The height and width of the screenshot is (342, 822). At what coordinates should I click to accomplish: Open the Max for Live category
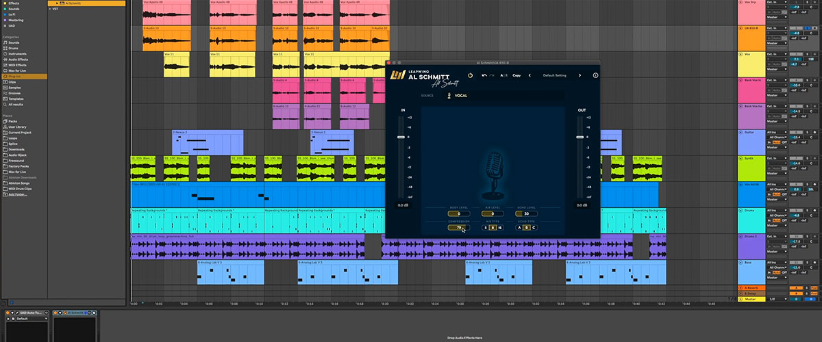(x=17, y=70)
